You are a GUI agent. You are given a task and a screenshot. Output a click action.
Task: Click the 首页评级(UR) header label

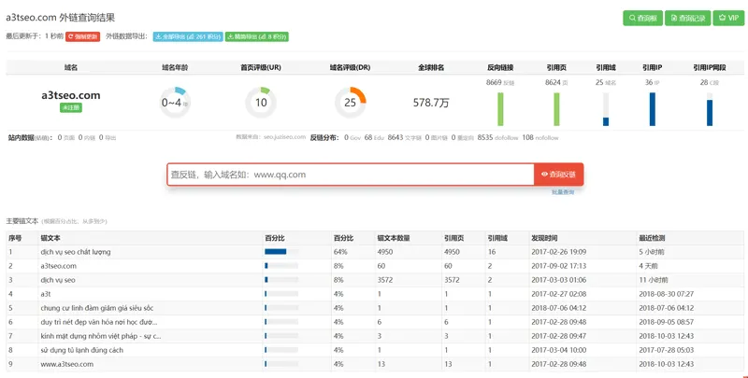point(261,67)
